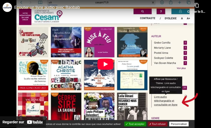Click Tout refuser cookies button
This screenshot has width=211, height=128.
(157, 124)
